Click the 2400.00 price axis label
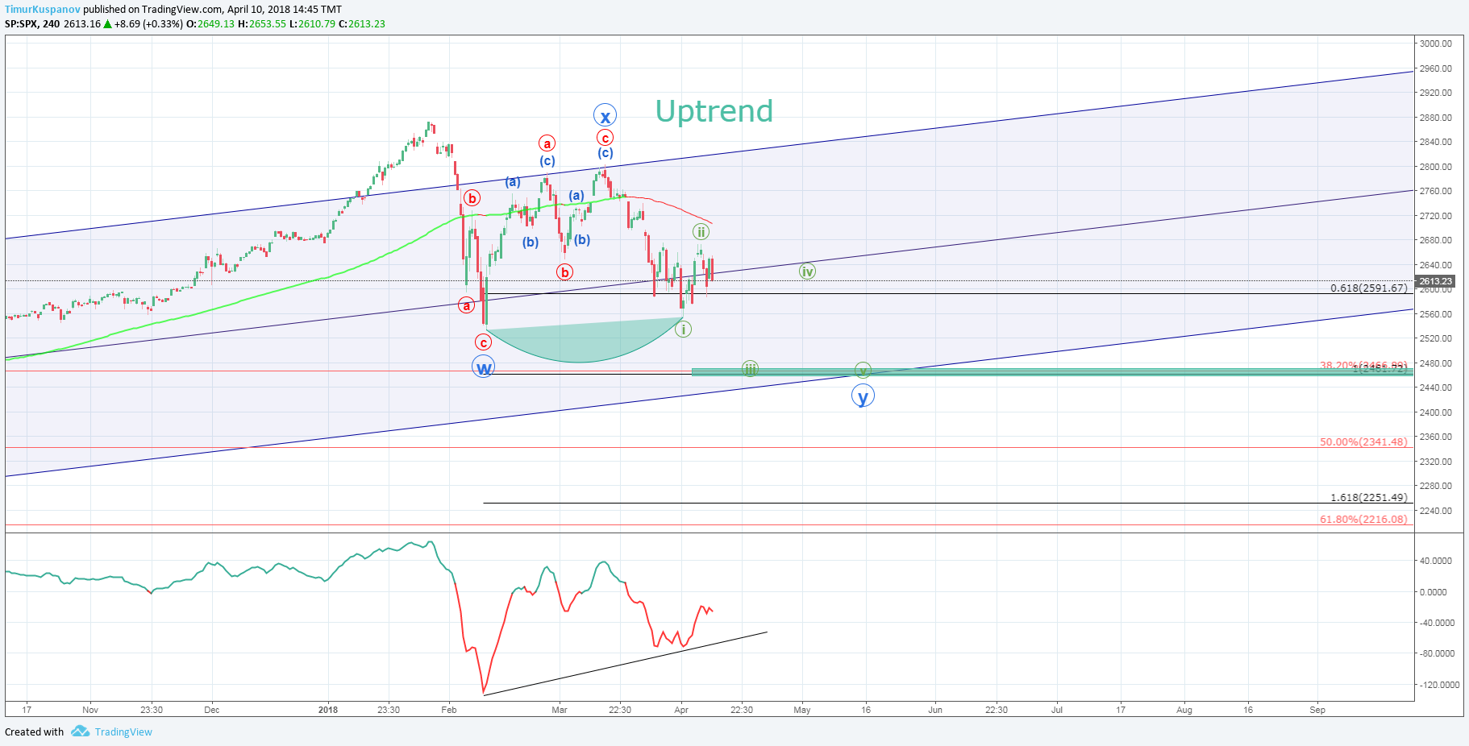Screen dimensions: 1469x746 point(1436,412)
